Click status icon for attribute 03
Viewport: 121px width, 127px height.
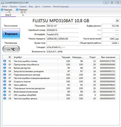5,68
